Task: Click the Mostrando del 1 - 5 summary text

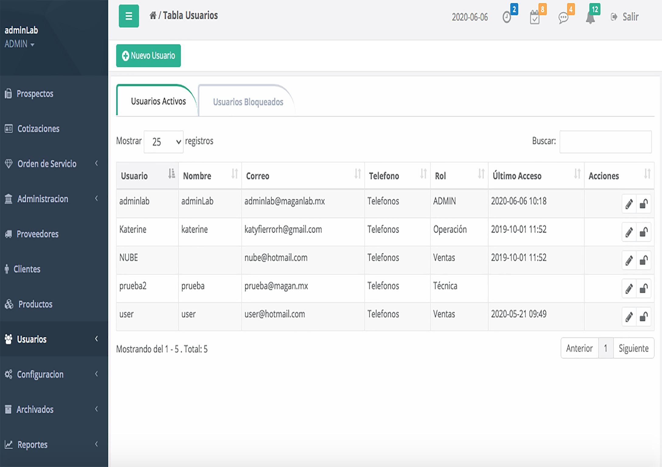Action: pyautogui.click(x=162, y=349)
